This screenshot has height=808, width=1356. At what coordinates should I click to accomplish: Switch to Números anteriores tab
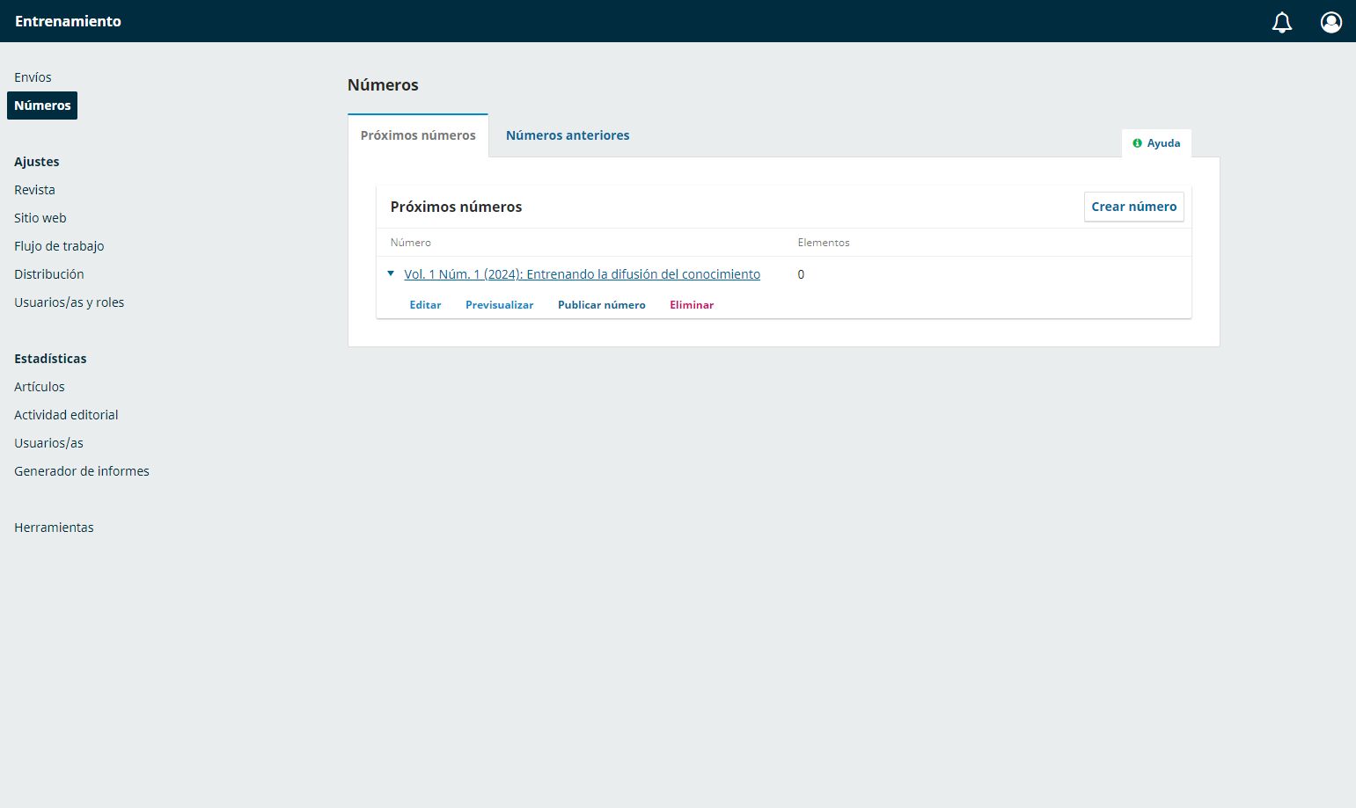(x=568, y=135)
